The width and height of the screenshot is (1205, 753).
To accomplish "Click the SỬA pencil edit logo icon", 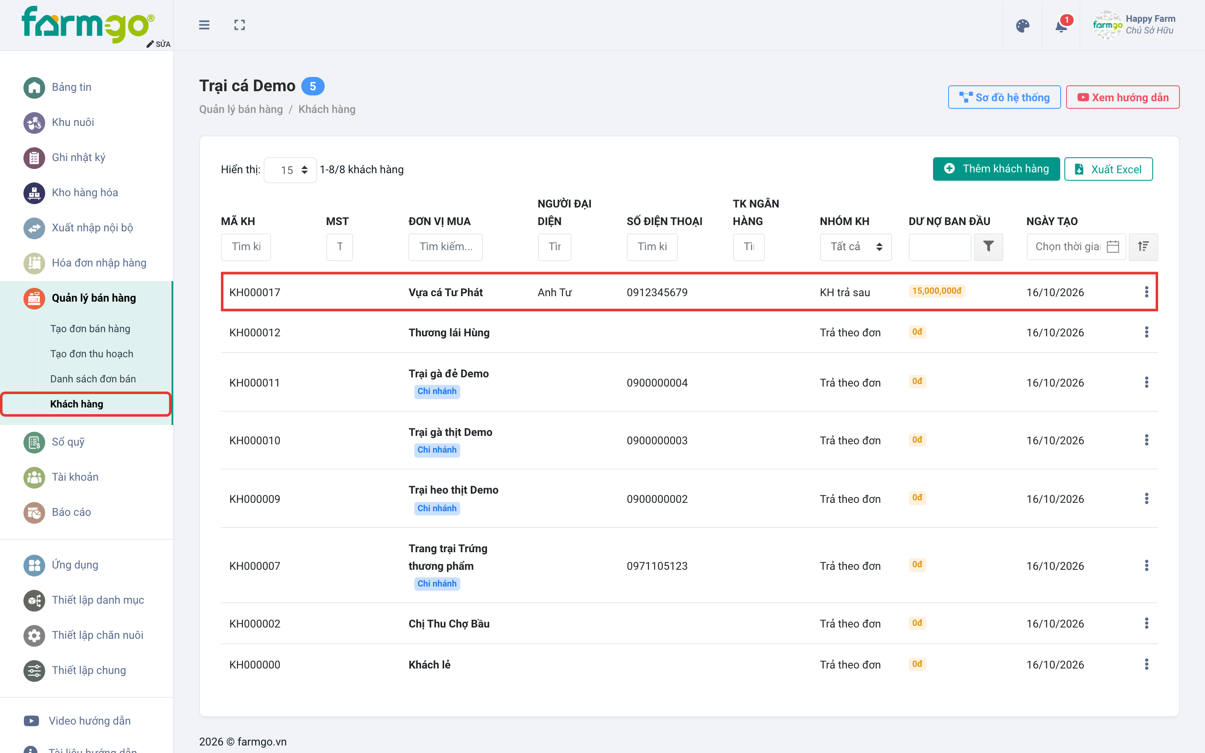I will coord(158,44).
